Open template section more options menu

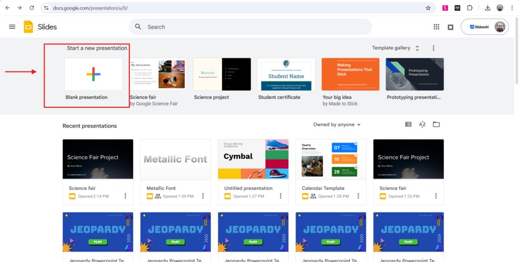[433, 48]
